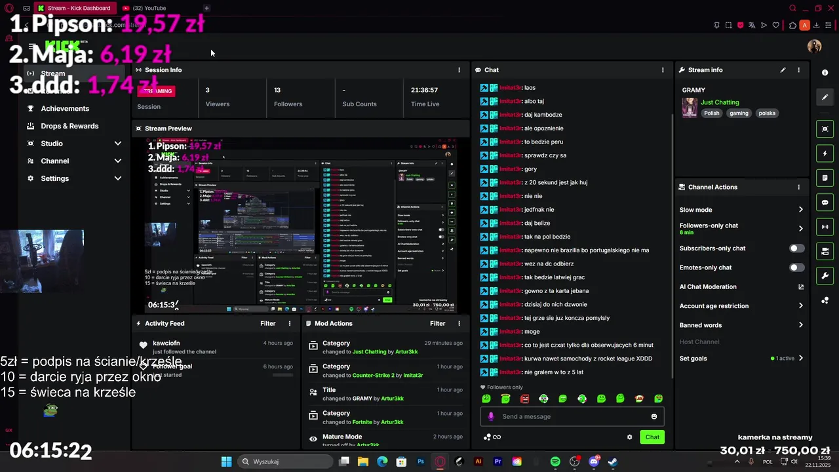The width and height of the screenshot is (839, 472).
Task: Open Achievements in left sidebar
Action: (65, 108)
